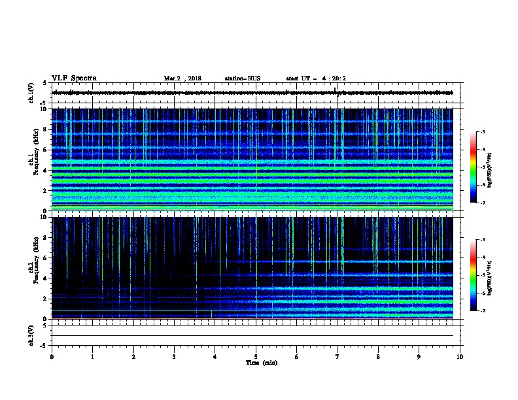Viewport: 518px width, 400px height.
Task: Click the ch.1 spectrogram color bar
Action: pos(473,167)
